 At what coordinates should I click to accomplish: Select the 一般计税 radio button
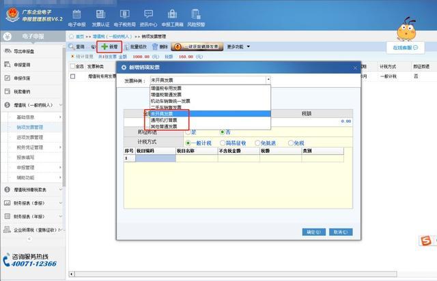pos(188,142)
